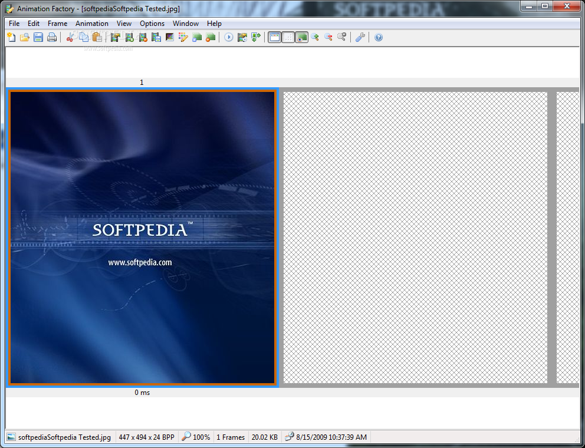Viewport: 585px width, 448px height.
Task: Click the frame number 1 label
Action: click(142, 83)
